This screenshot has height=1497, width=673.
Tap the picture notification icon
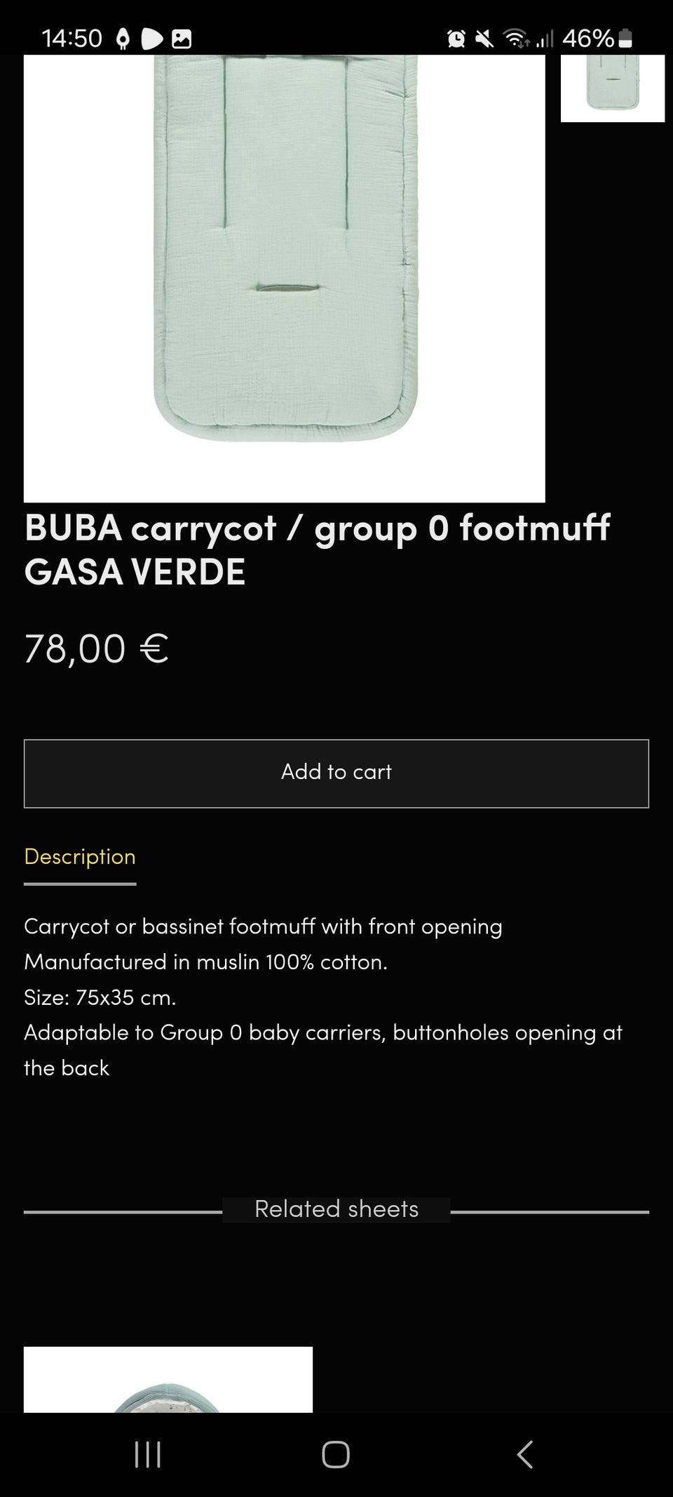(182, 39)
